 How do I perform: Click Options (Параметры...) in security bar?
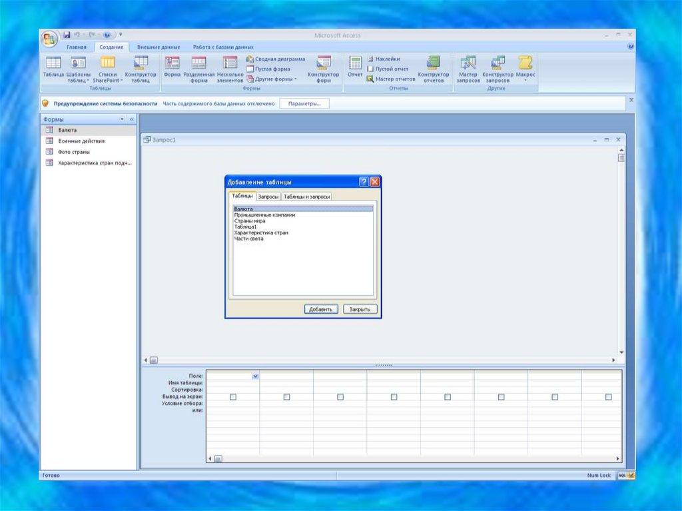(x=304, y=104)
